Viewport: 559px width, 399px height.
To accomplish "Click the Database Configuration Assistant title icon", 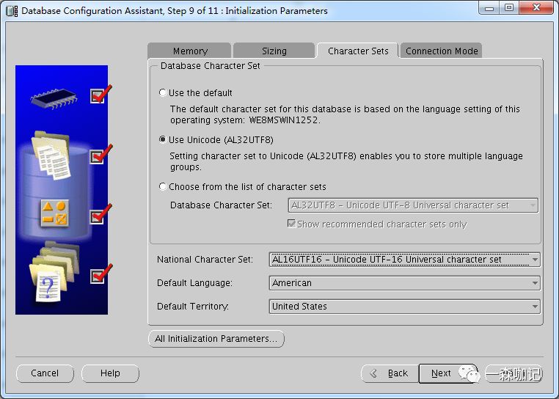I will click(x=12, y=11).
